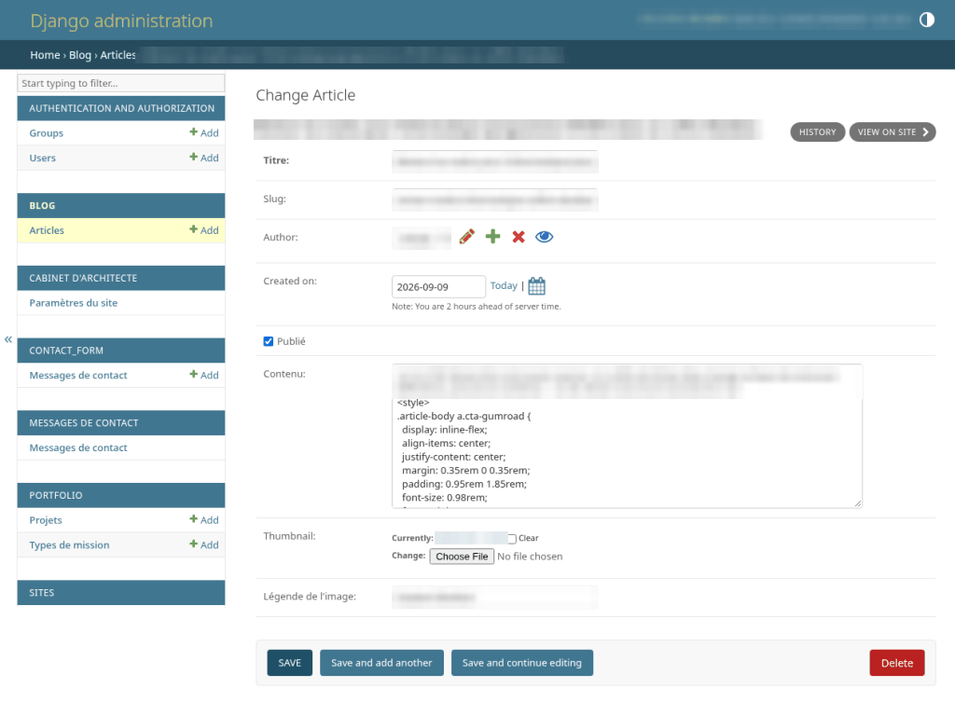Add a new Type de mission
955x716 pixels.
click(x=204, y=544)
